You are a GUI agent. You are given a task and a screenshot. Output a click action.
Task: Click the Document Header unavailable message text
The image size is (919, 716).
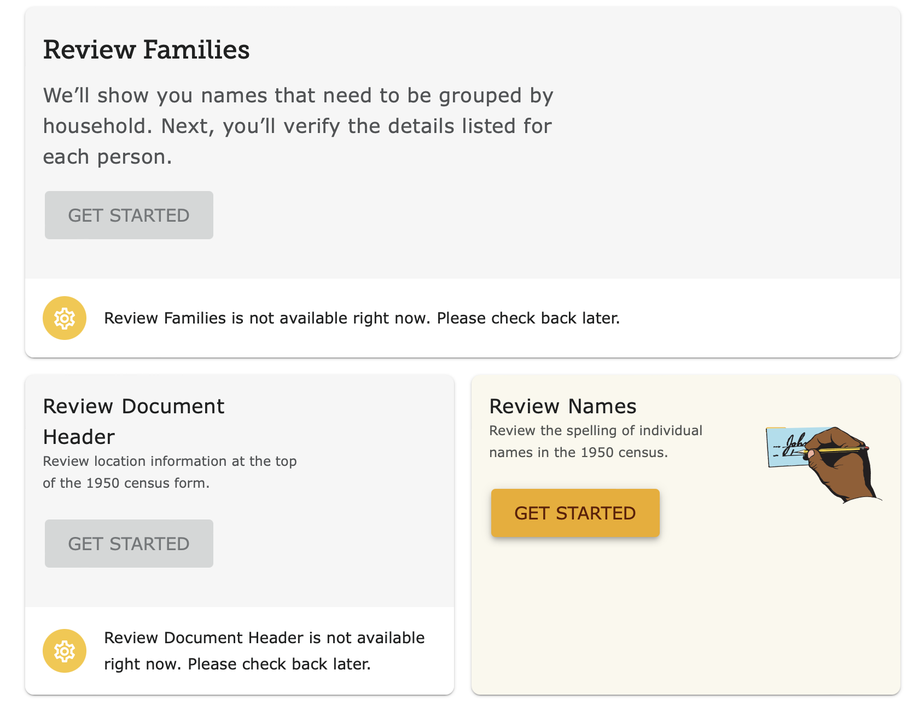click(x=264, y=651)
